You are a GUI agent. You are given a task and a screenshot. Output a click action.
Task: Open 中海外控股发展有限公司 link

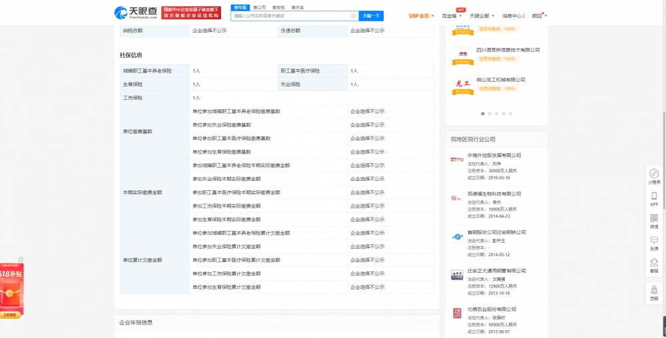pos(494,155)
